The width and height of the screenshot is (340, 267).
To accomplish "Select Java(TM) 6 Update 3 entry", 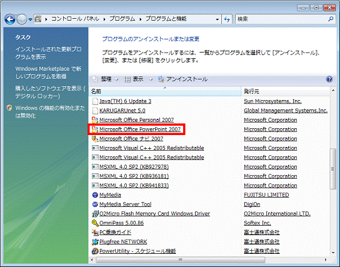I will click(126, 101).
